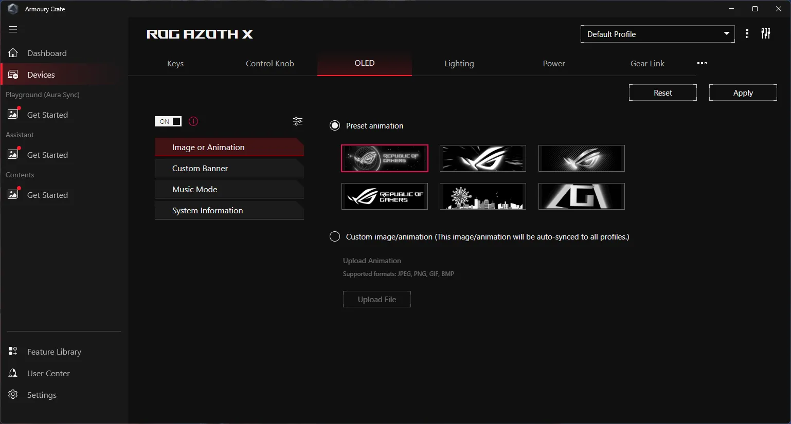Open profile options three-dot menu
This screenshot has height=424, width=791.
747,34
